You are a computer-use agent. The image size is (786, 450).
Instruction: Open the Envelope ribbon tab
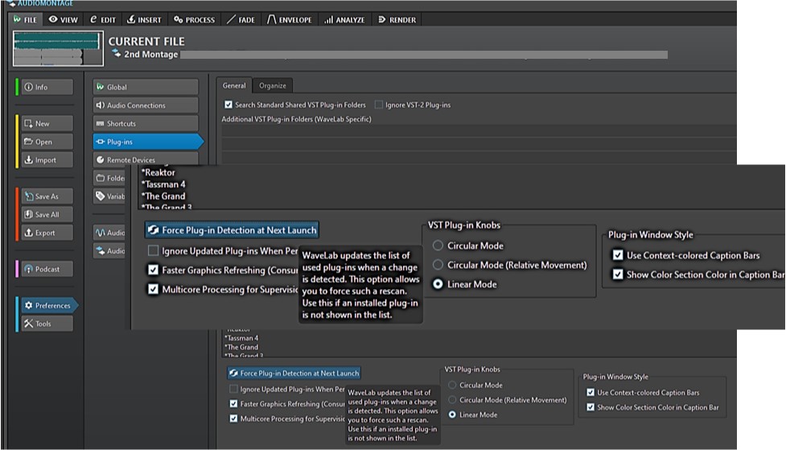290,19
